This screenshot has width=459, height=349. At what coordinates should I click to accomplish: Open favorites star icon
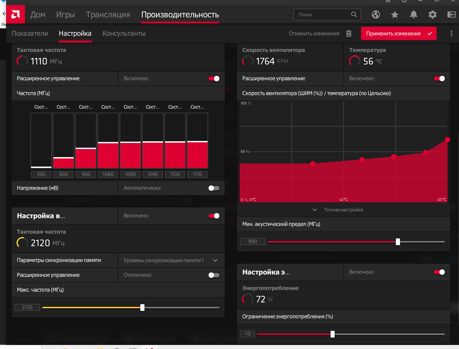[395, 14]
